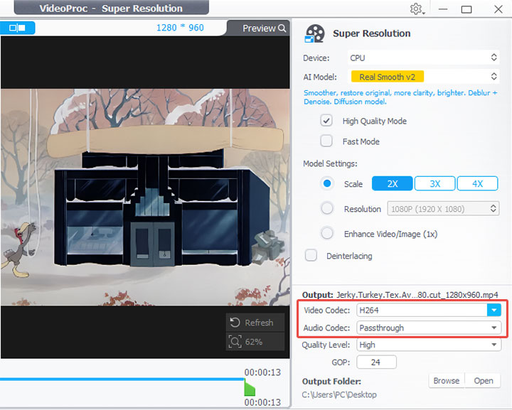Click the 1280 * 960 resolution text
Viewport: 512px width, 410px height.
[180, 28]
